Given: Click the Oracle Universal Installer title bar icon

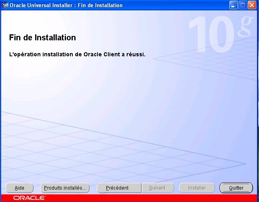Looking at the screenshot, I should click(5, 5).
